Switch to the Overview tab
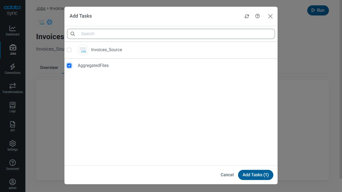The height and width of the screenshot is (192, 342). pyautogui.click(x=49, y=68)
